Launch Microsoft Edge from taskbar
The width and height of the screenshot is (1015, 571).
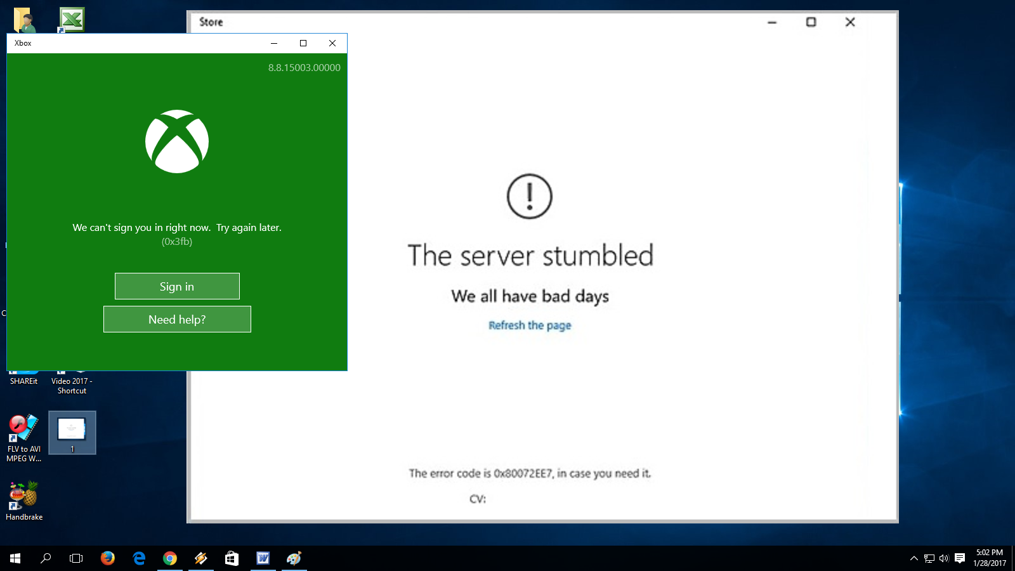pyautogui.click(x=139, y=558)
